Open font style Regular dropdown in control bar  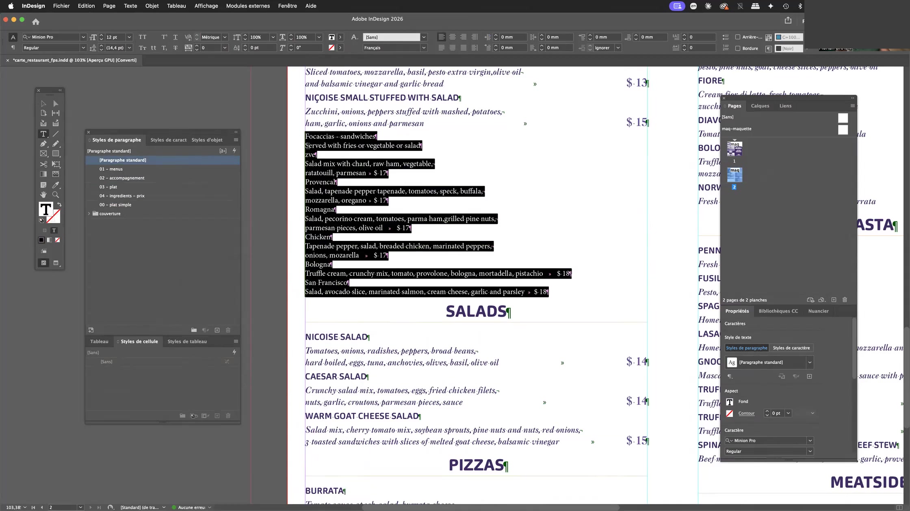83,48
